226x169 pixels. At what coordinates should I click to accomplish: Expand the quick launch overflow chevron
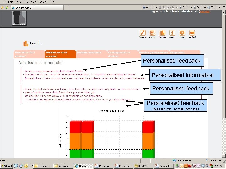[x=31, y=166]
